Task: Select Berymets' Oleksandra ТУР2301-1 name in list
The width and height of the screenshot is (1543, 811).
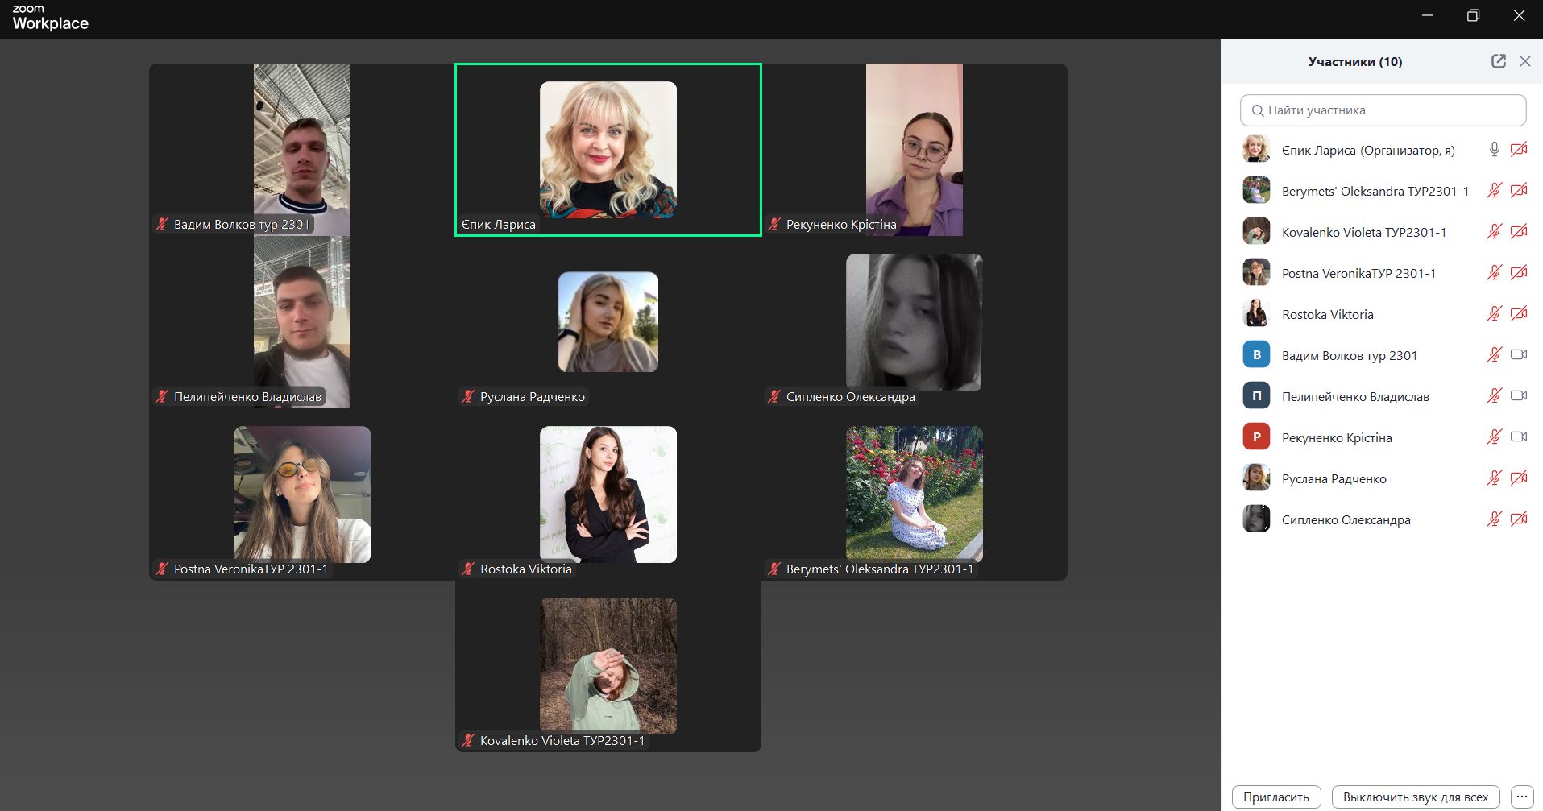Action: pos(1375,192)
